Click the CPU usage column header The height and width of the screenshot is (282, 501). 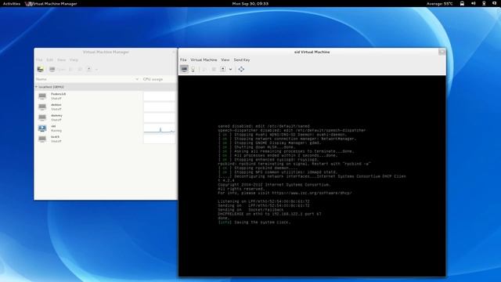pyautogui.click(x=153, y=79)
